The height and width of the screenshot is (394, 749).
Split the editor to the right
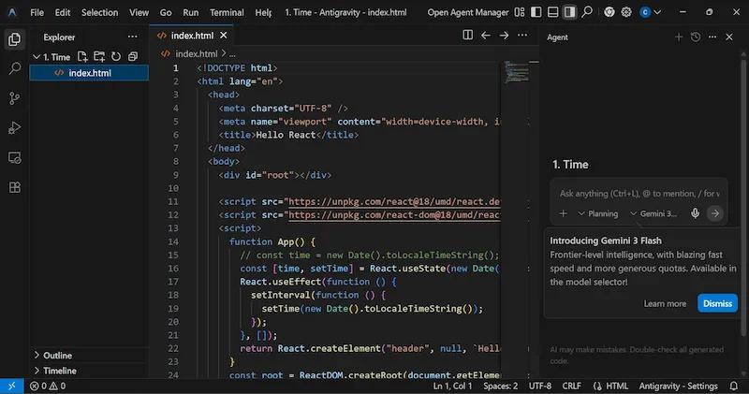[467, 35]
